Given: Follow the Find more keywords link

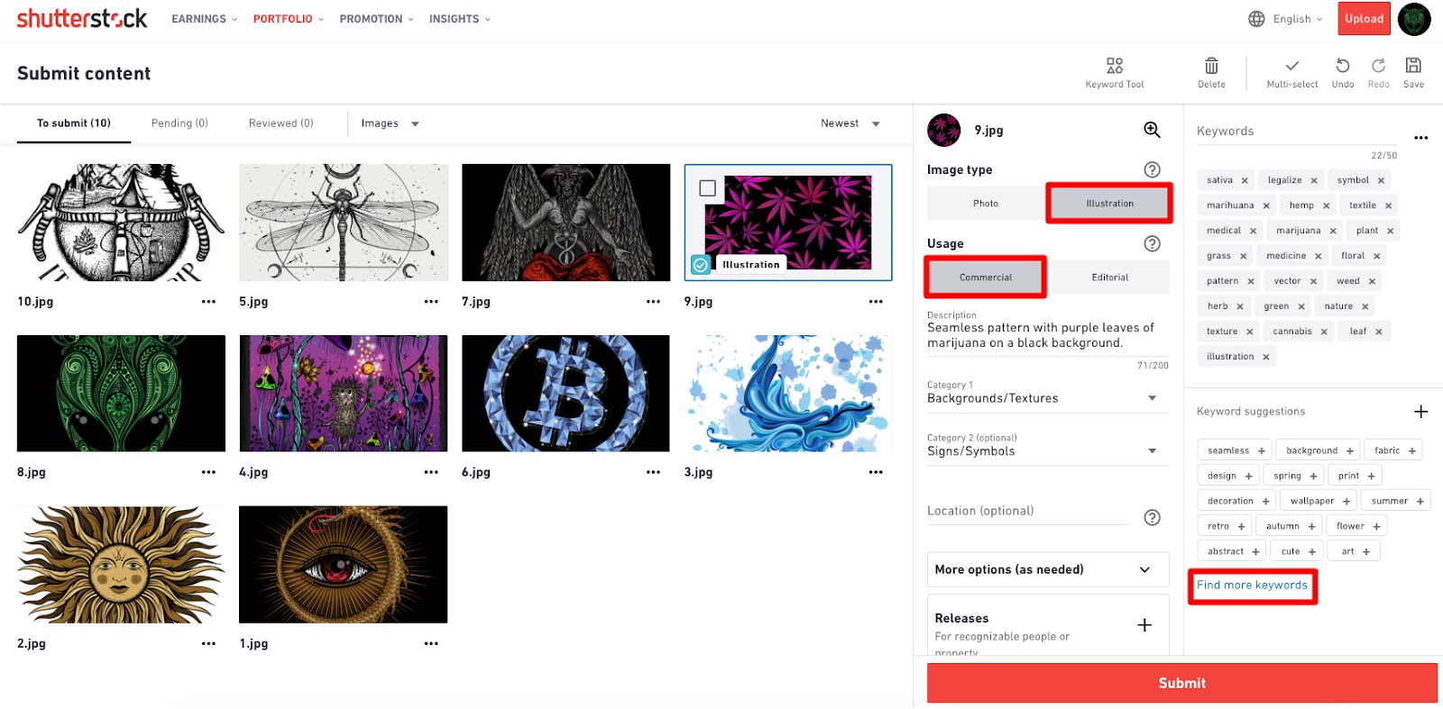Looking at the screenshot, I should pos(1252,586).
